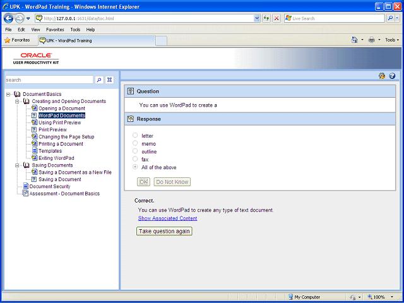Click the Question header icon

point(131,91)
